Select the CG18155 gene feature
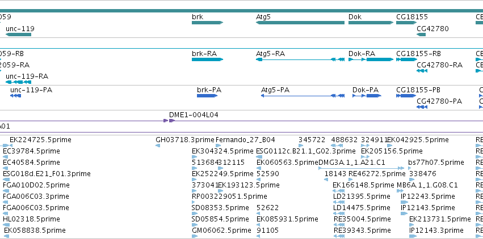 tap(406, 23)
